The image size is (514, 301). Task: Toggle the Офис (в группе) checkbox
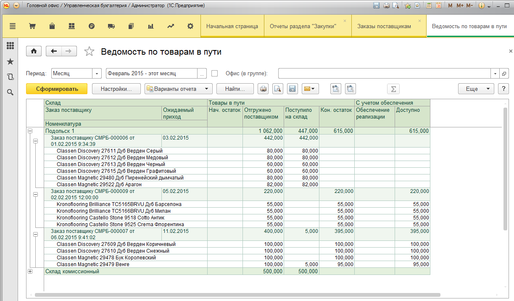[214, 73]
